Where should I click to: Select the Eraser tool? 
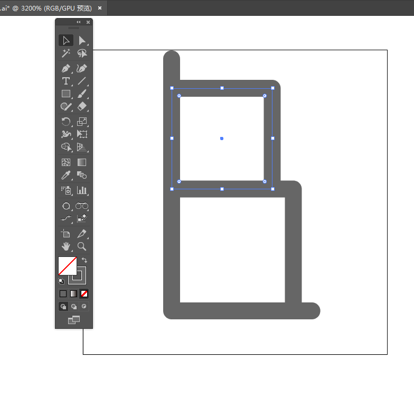coord(82,107)
